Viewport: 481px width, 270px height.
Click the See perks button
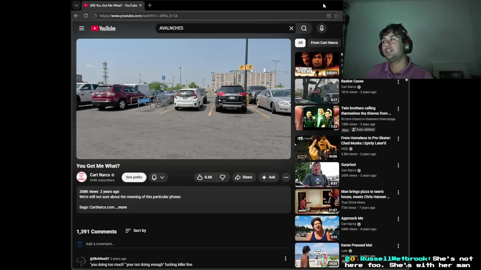pos(134,177)
